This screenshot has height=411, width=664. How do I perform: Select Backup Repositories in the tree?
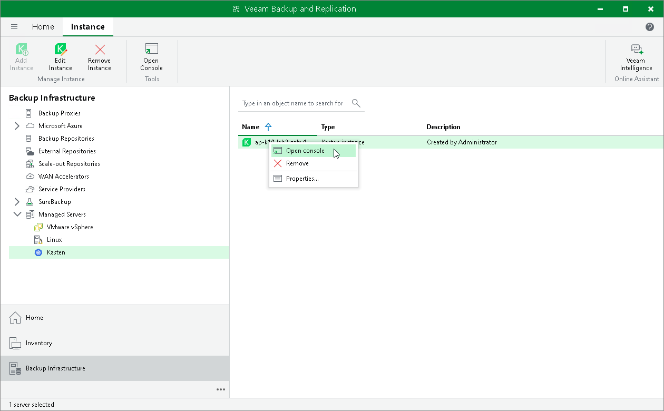tap(66, 139)
